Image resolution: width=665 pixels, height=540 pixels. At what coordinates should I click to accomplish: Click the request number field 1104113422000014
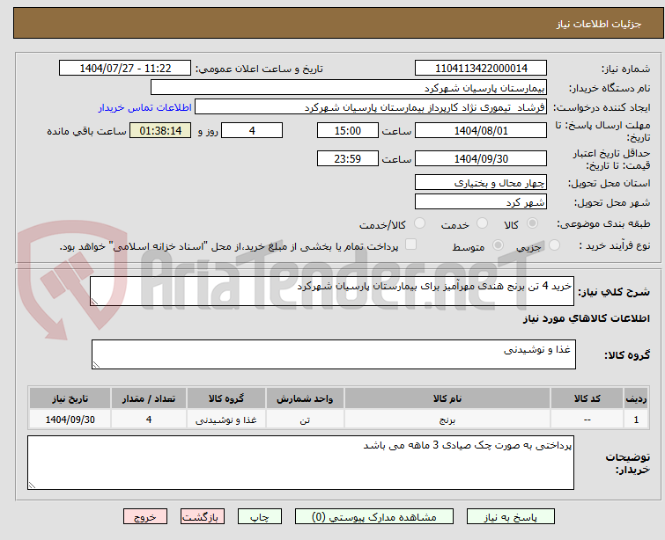(x=481, y=69)
